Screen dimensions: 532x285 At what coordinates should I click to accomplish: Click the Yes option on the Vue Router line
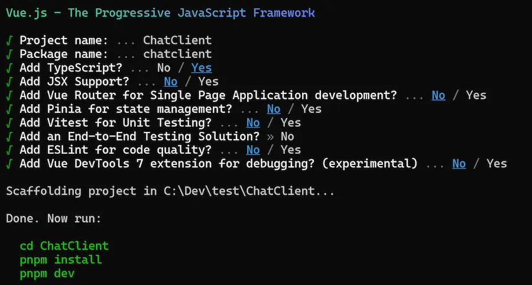pos(476,95)
